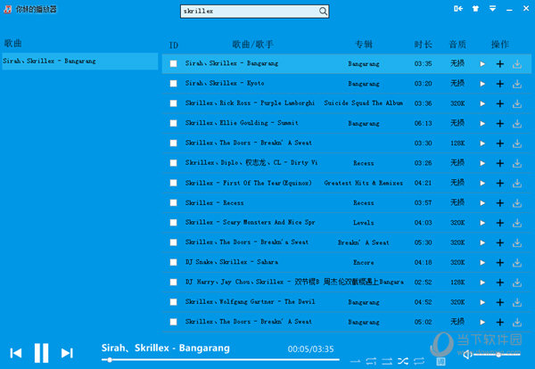Screen dimensions: 535x369
Task: Open the 歌曲 playlist tab on left
Action: point(13,44)
